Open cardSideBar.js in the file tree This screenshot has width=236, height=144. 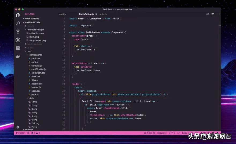[x=39, y=69]
